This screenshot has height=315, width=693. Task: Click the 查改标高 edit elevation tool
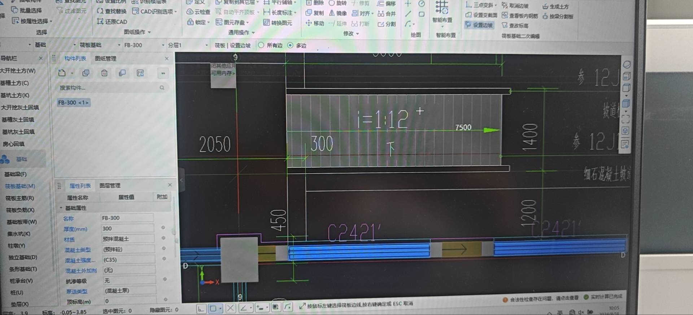point(515,26)
